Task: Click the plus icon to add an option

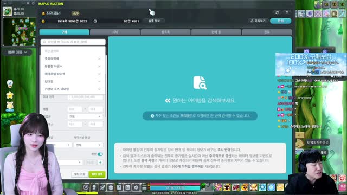Action: tap(100, 162)
